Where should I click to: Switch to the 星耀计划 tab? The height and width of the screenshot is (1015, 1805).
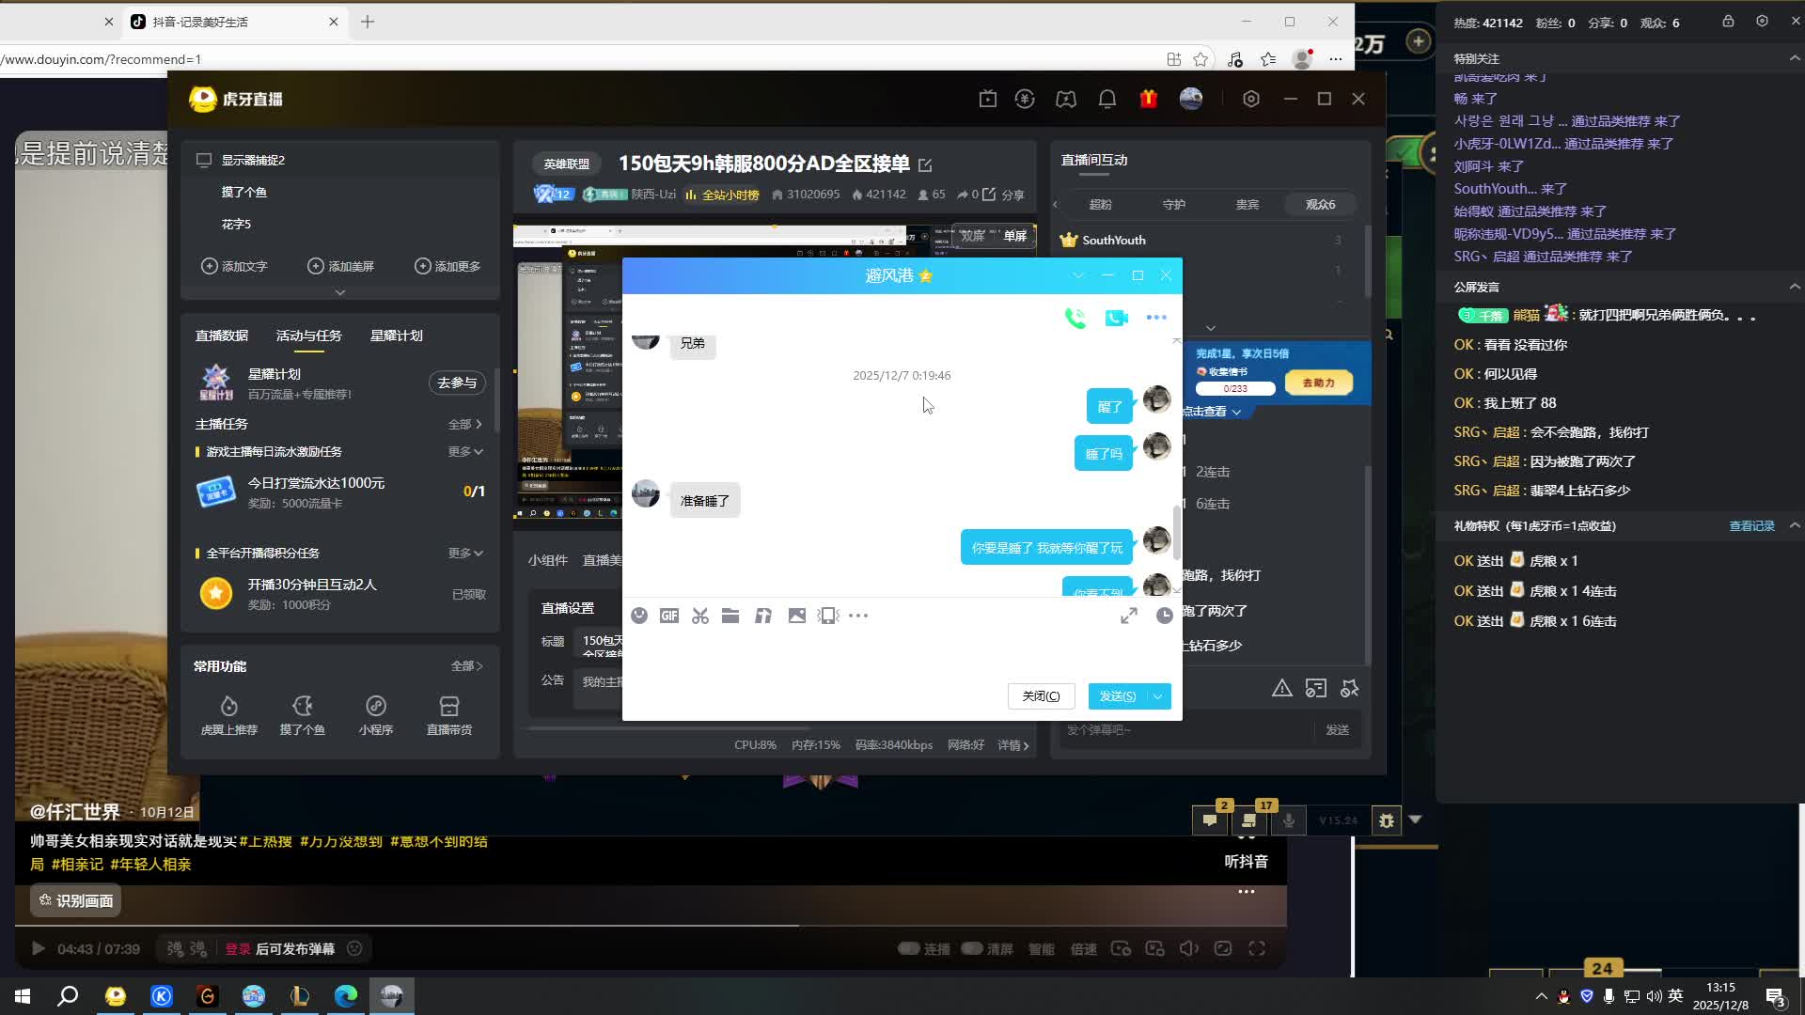coord(396,336)
